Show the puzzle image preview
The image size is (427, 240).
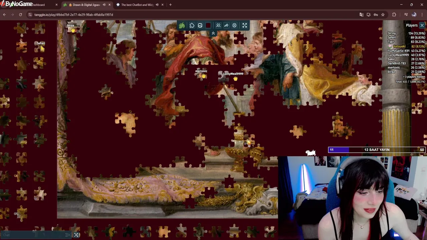pos(200,26)
